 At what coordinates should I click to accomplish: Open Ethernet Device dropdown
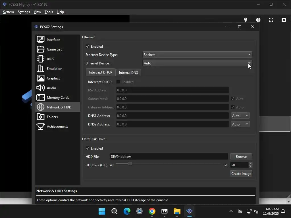[x=197, y=63]
